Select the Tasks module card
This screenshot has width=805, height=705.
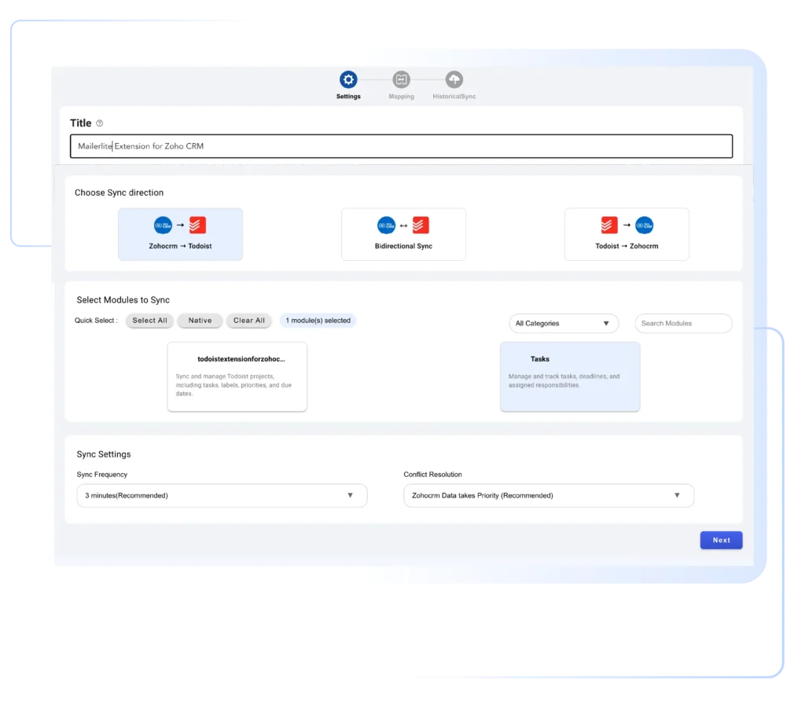569,376
